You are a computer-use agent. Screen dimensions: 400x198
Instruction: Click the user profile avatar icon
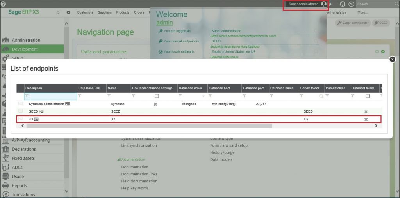point(324,4)
